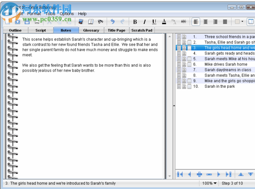Click the Redo arrow in toolbar
Screen dimensions: 255x189
coord(122,22)
